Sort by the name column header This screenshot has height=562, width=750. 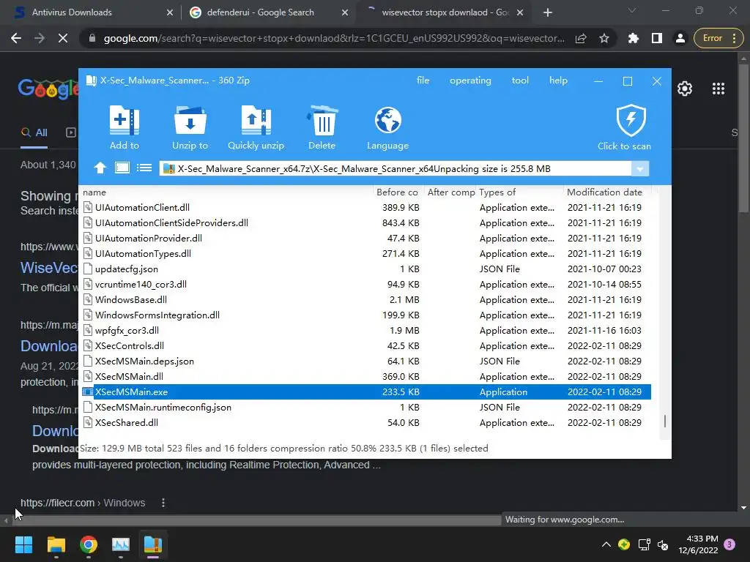pyautogui.click(x=226, y=192)
